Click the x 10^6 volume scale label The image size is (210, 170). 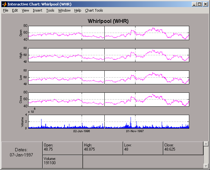(32, 111)
